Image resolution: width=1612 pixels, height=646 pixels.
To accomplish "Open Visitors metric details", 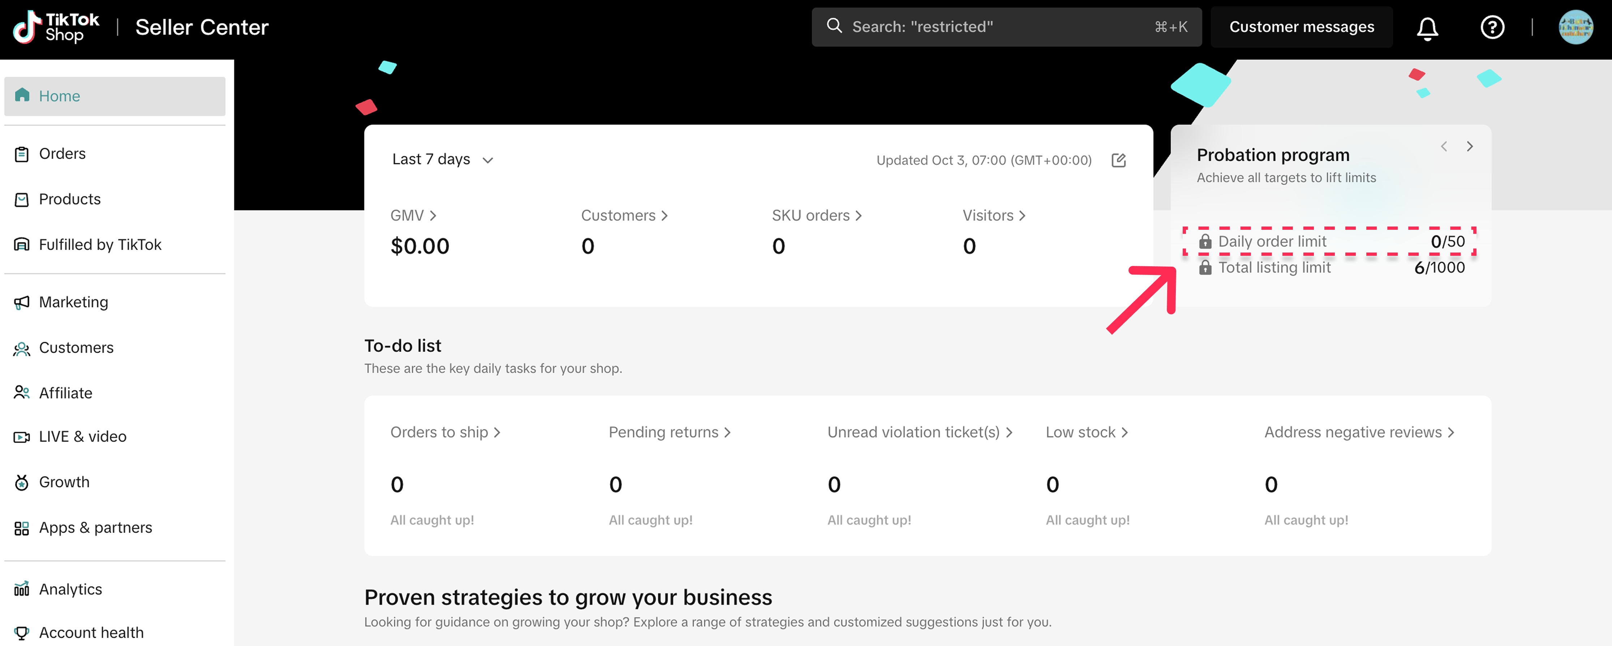I will [993, 215].
